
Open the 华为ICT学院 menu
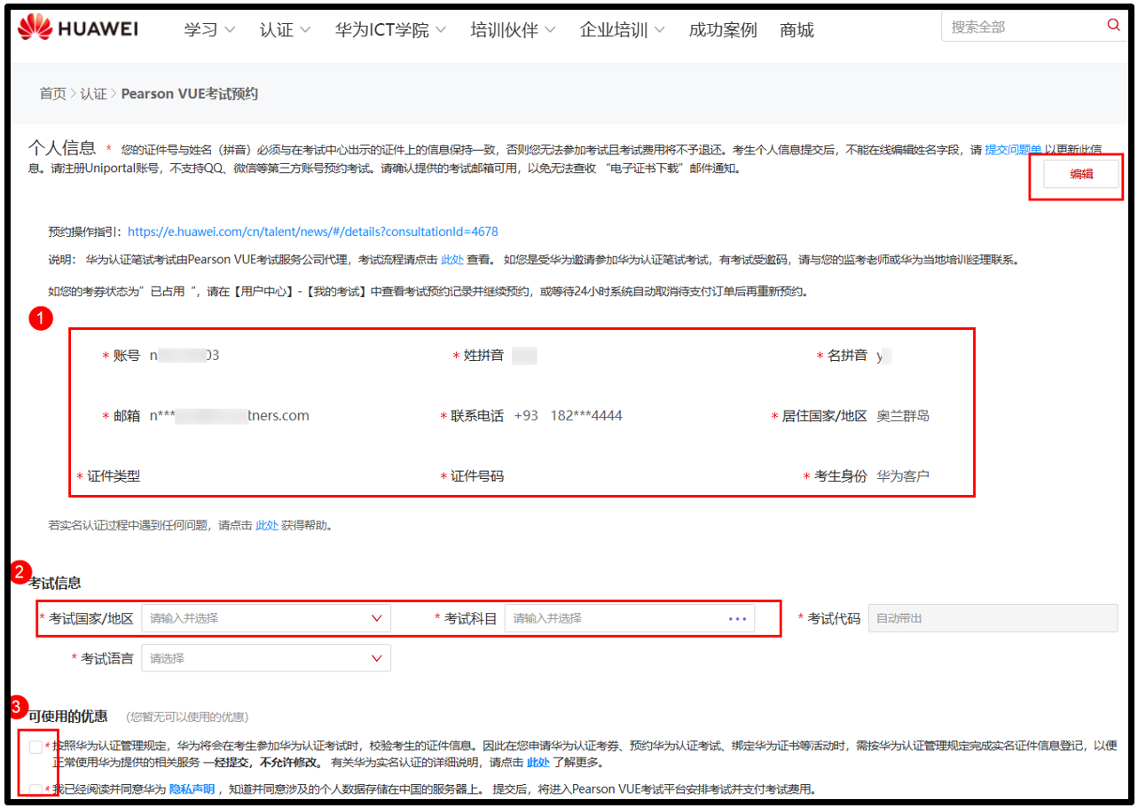391,30
